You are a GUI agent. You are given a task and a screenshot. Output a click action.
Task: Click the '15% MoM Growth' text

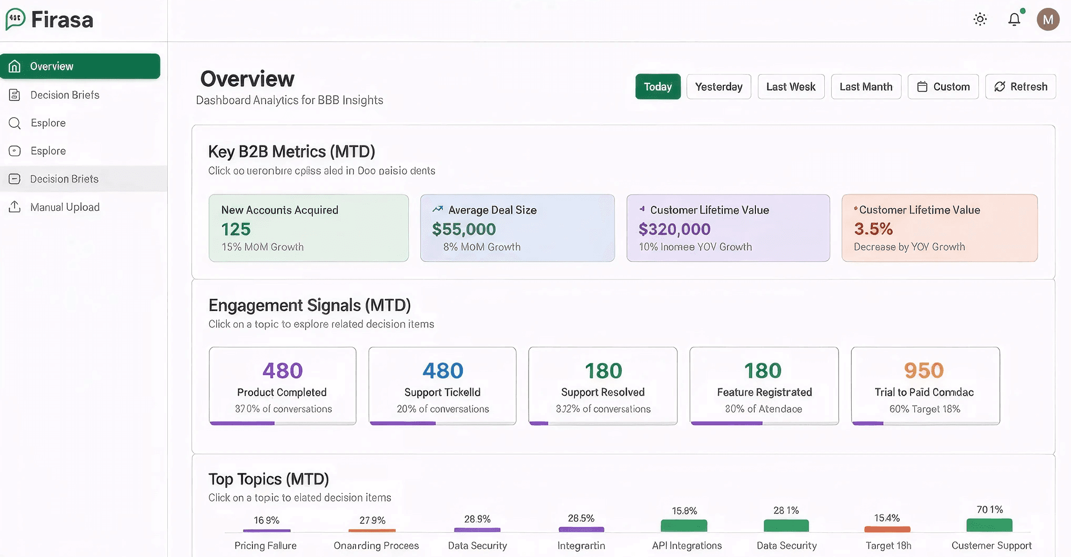tap(262, 247)
